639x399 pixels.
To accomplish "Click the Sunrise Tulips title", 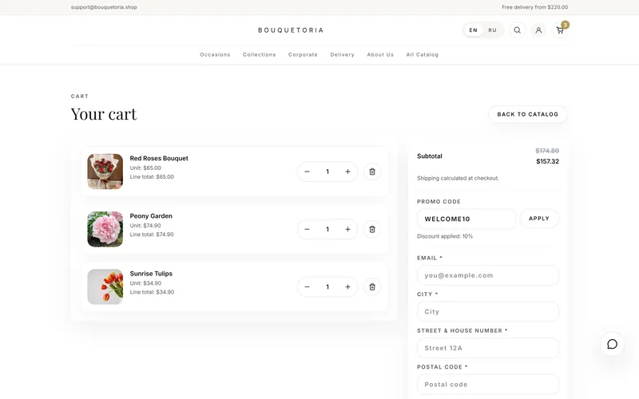I will click(151, 274).
